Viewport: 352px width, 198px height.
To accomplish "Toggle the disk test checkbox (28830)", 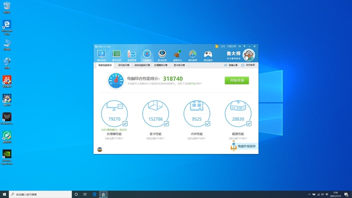I will tap(249, 124).
